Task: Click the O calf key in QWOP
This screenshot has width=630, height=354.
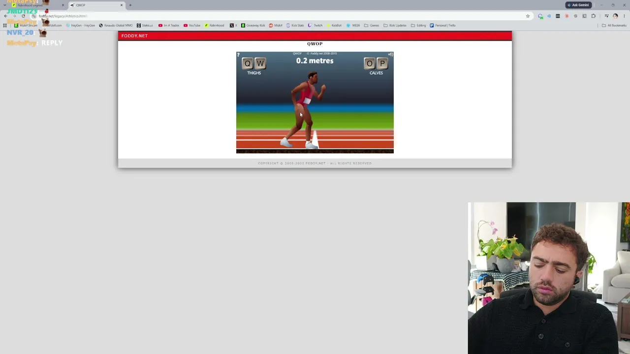Action: click(370, 63)
